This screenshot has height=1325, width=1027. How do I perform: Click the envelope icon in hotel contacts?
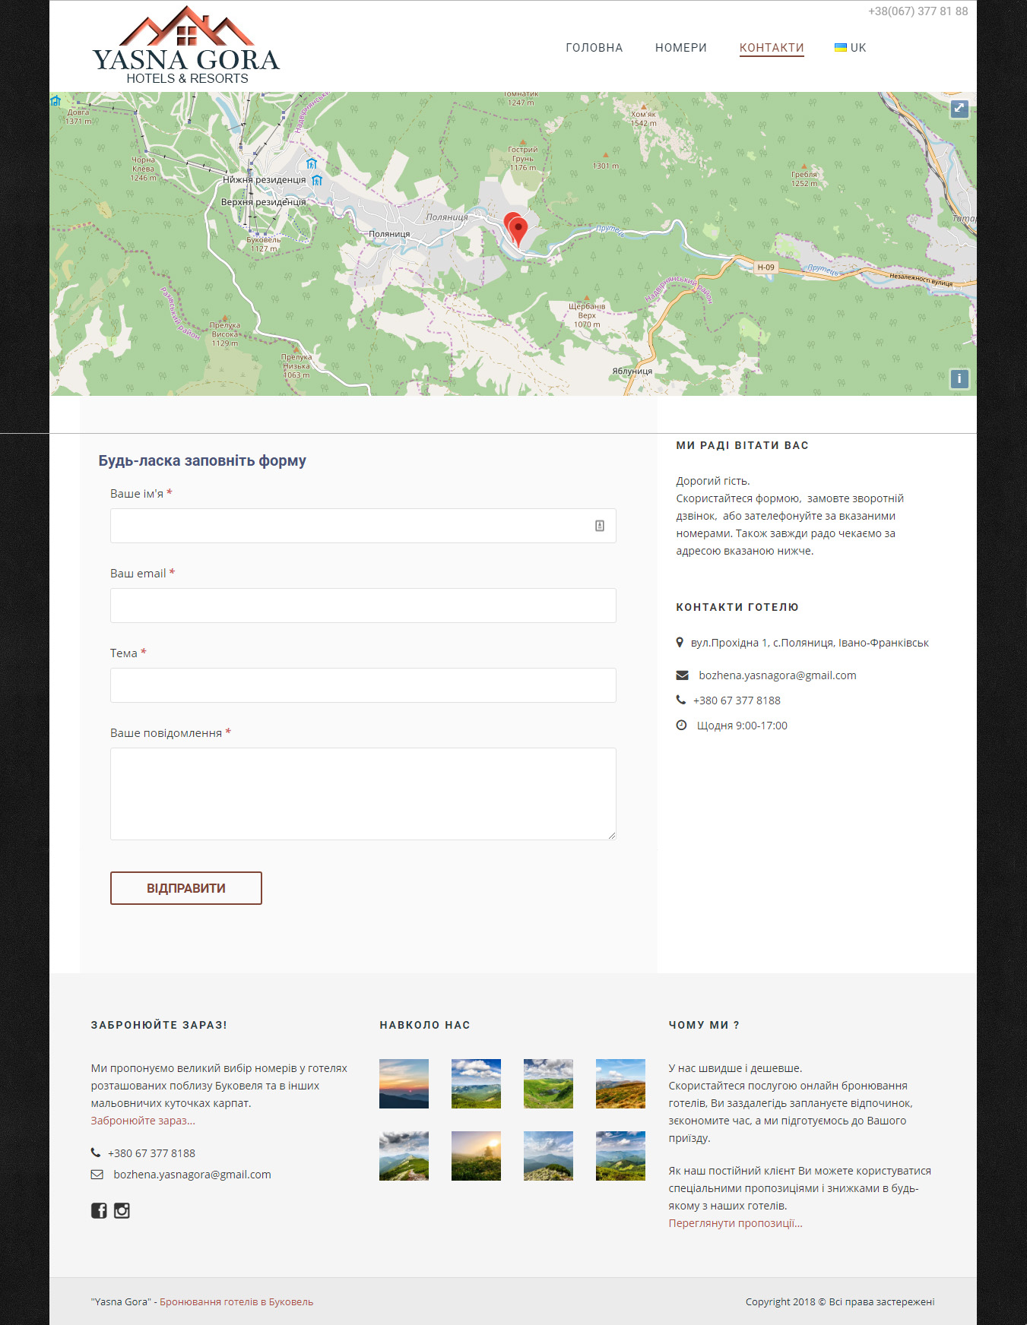(x=682, y=675)
